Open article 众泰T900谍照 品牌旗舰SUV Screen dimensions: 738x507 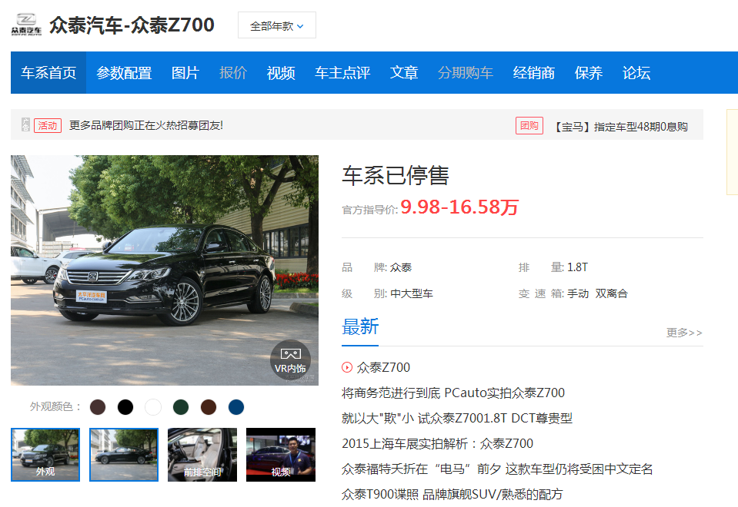pyautogui.click(x=452, y=494)
